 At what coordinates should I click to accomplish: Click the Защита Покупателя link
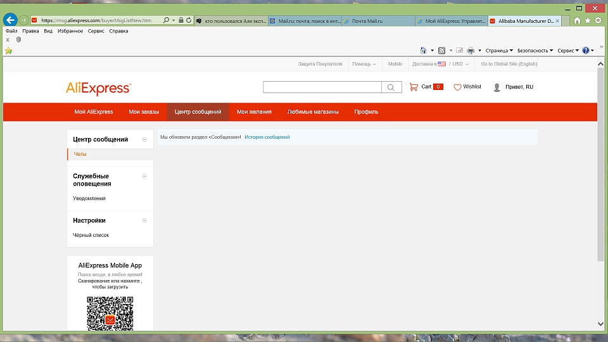coord(320,64)
